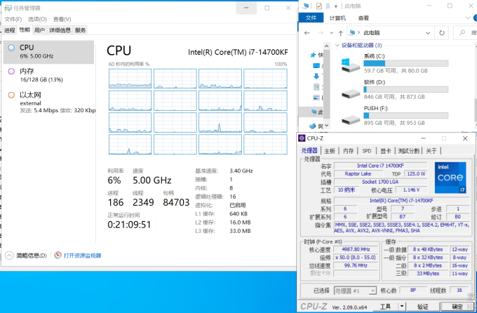This screenshot has width=477, height=313.
Task: Open the address bar history dropdown
Action: (428, 33)
